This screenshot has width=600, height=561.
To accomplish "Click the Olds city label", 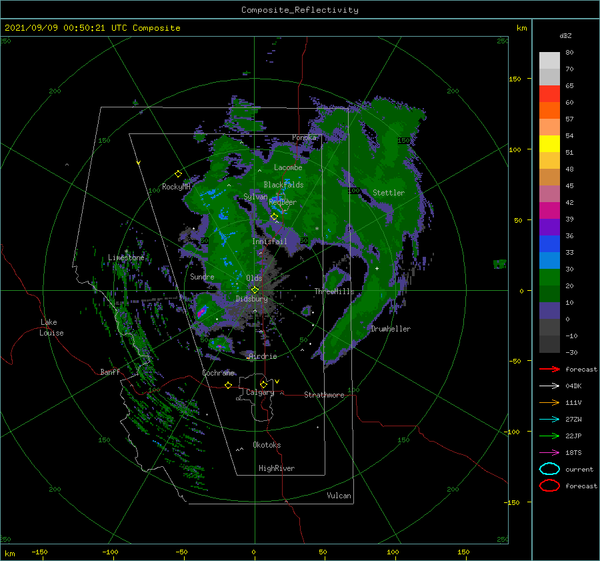I will (x=254, y=277).
